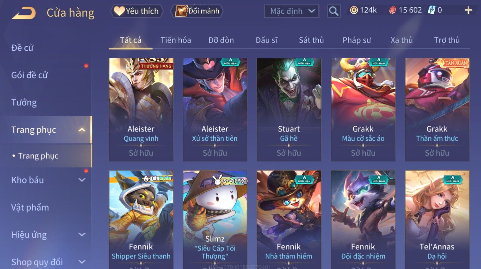
Task: Switch to the Sát thủ tab
Action: (311, 40)
